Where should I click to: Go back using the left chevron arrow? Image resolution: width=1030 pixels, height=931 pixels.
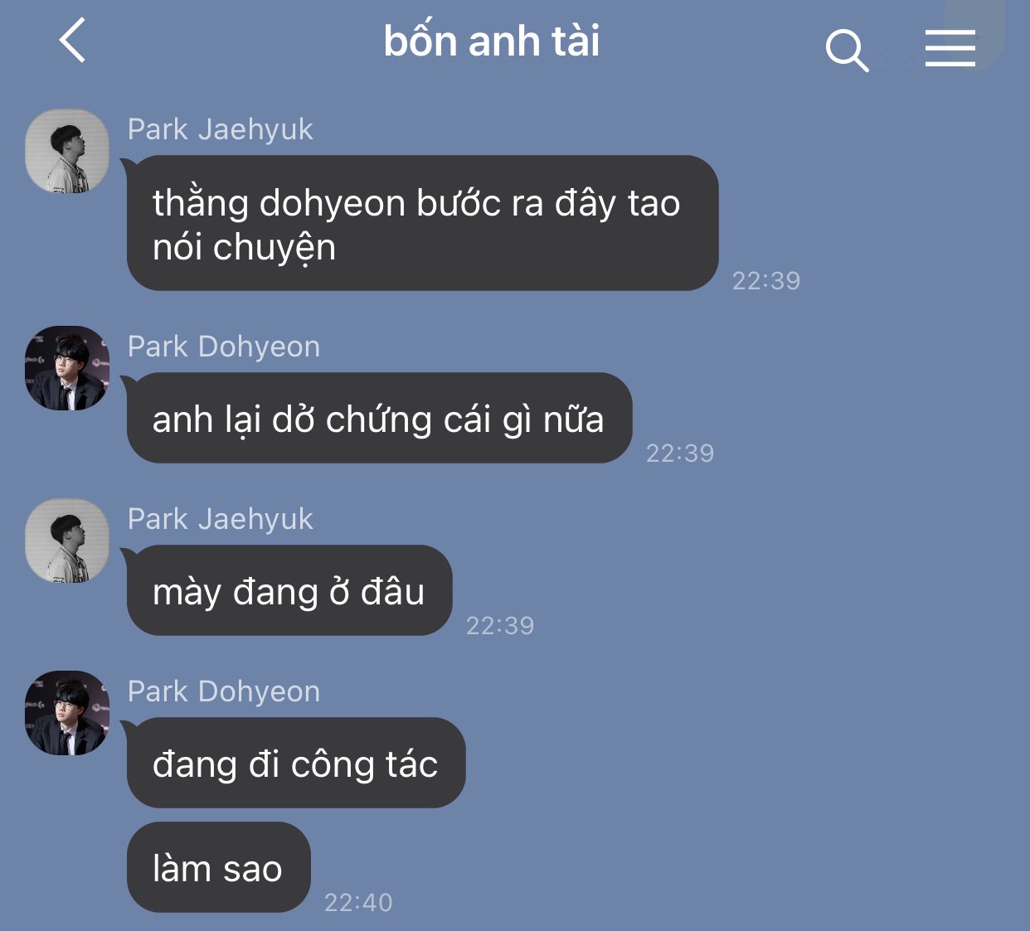click(73, 41)
